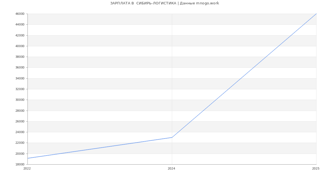
Task: Click the 20000 y-axis label
Action: pos(20,154)
